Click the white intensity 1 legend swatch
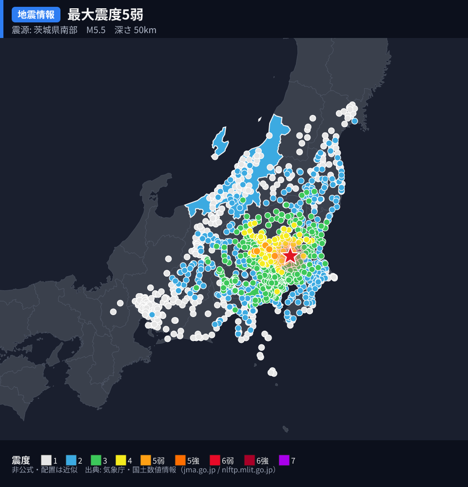The height and width of the screenshot is (487, 468). [x=46, y=460]
